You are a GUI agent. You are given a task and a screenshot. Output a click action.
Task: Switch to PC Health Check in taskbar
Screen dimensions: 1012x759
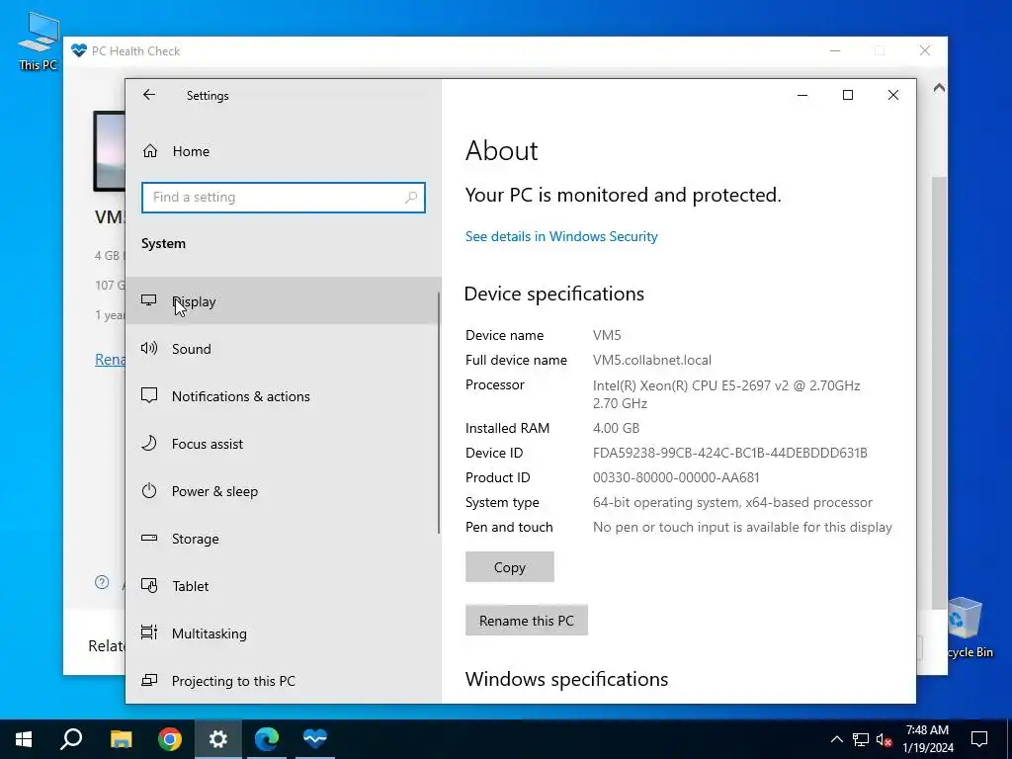(315, 739)
